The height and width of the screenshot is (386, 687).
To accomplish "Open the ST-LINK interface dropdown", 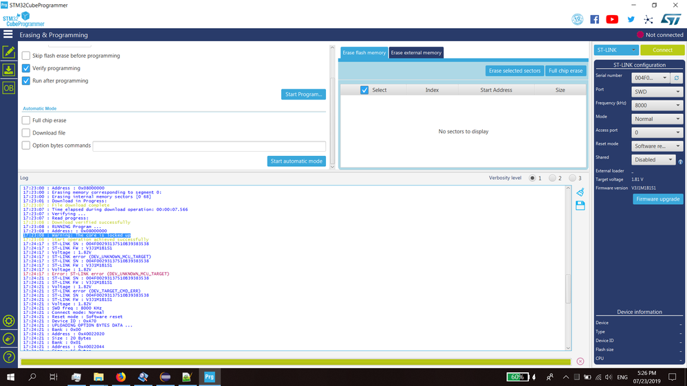I will coord(616,50).
